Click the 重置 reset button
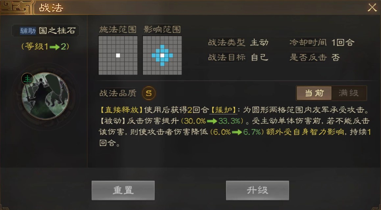 123,190
